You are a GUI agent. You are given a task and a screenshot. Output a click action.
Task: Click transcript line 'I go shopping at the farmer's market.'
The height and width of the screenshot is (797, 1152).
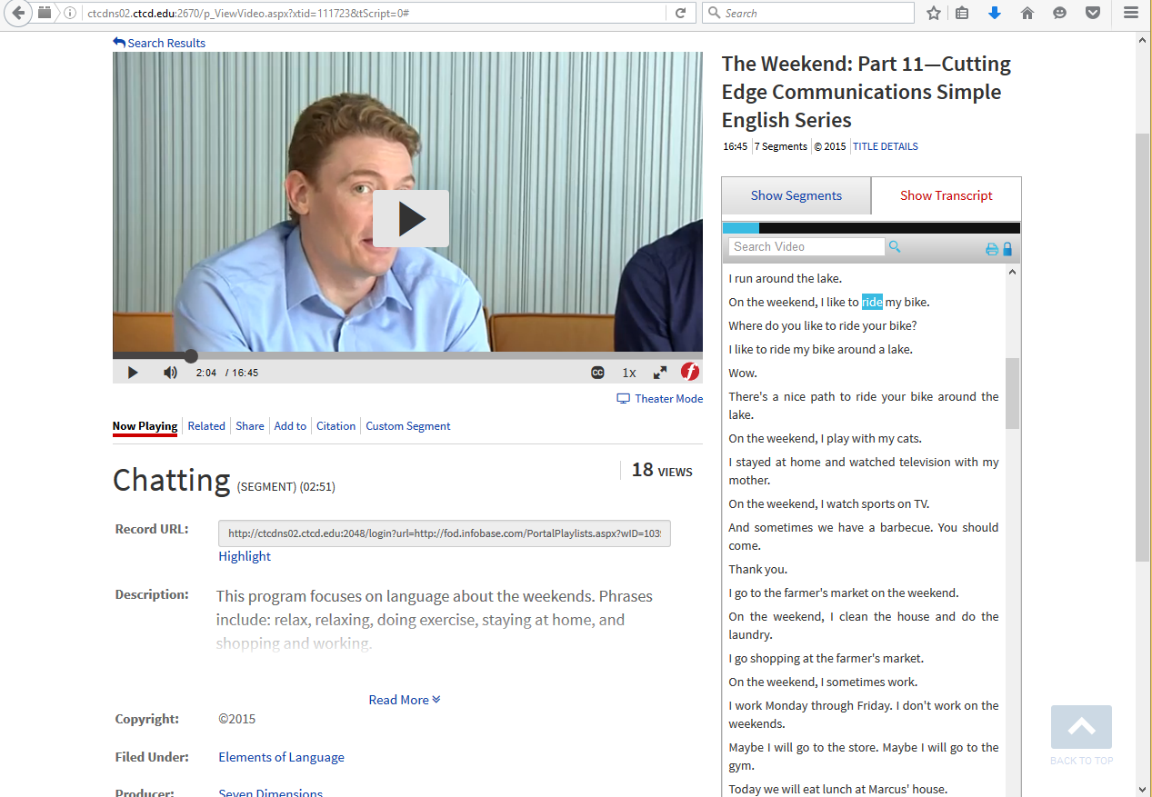(x=826, y=659)
